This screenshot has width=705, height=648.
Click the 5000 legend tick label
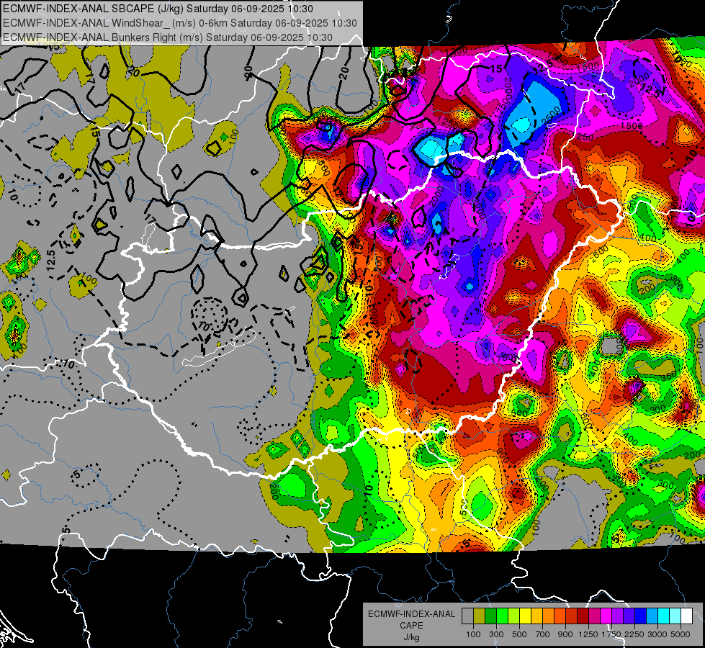tap(681, 634)
